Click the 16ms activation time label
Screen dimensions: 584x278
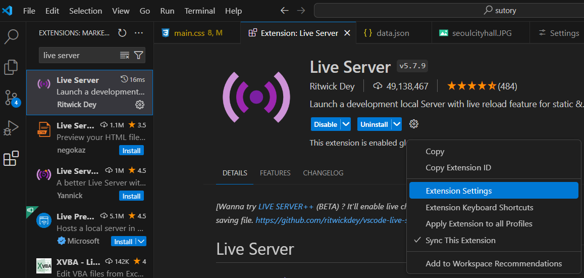133,79
